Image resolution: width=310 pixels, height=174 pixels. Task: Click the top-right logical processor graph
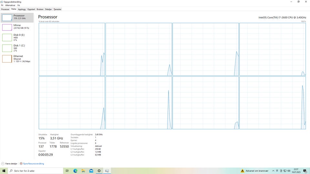(x=273, y=49)
